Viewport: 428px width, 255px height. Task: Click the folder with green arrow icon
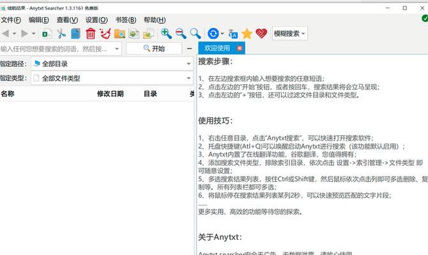(x=148, y=34)
